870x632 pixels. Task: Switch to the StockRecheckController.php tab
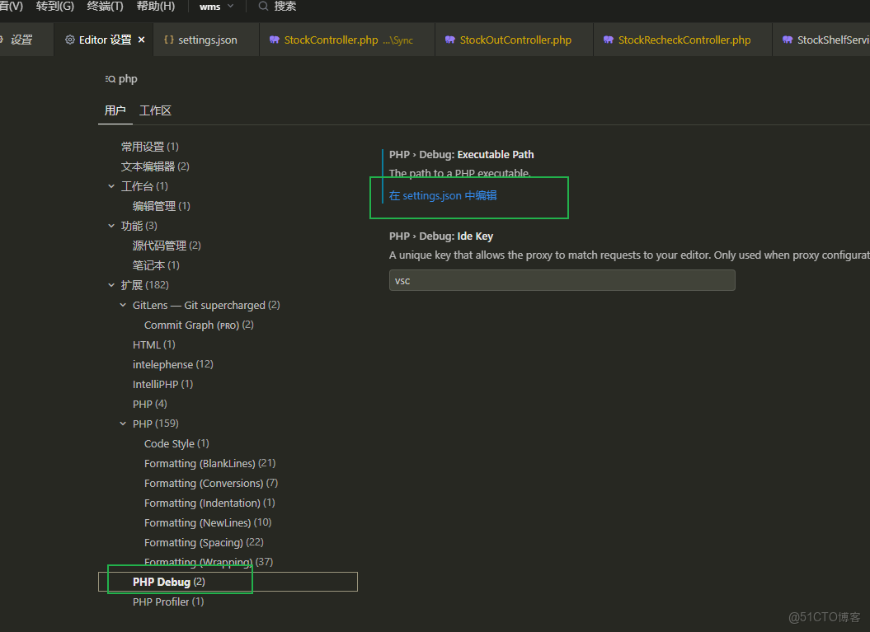681,38
